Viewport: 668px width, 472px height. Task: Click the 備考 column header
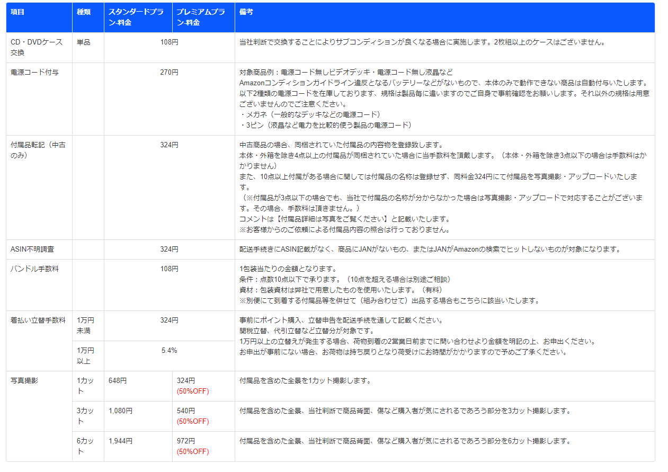246,12
